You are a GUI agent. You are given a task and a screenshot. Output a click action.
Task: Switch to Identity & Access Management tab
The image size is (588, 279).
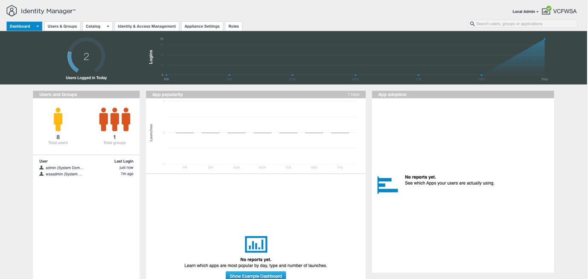pyautogui.click(x=147, y=26)
